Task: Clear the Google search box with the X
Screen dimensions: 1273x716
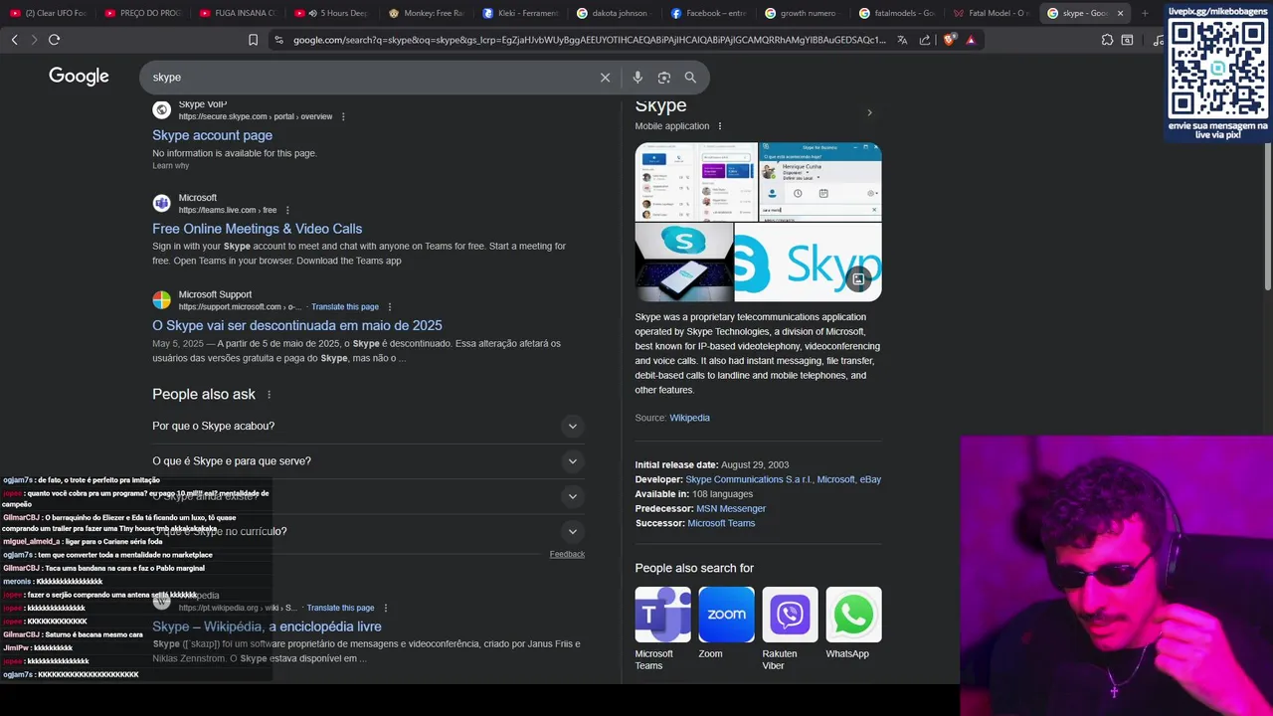Action: click(x=605, y=78)
